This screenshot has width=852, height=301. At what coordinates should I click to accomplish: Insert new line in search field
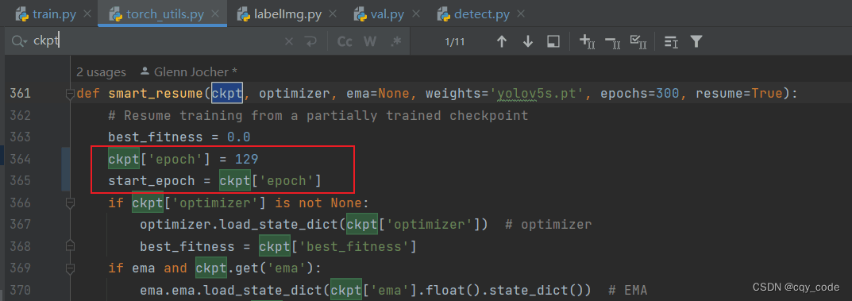pos(310,42)
